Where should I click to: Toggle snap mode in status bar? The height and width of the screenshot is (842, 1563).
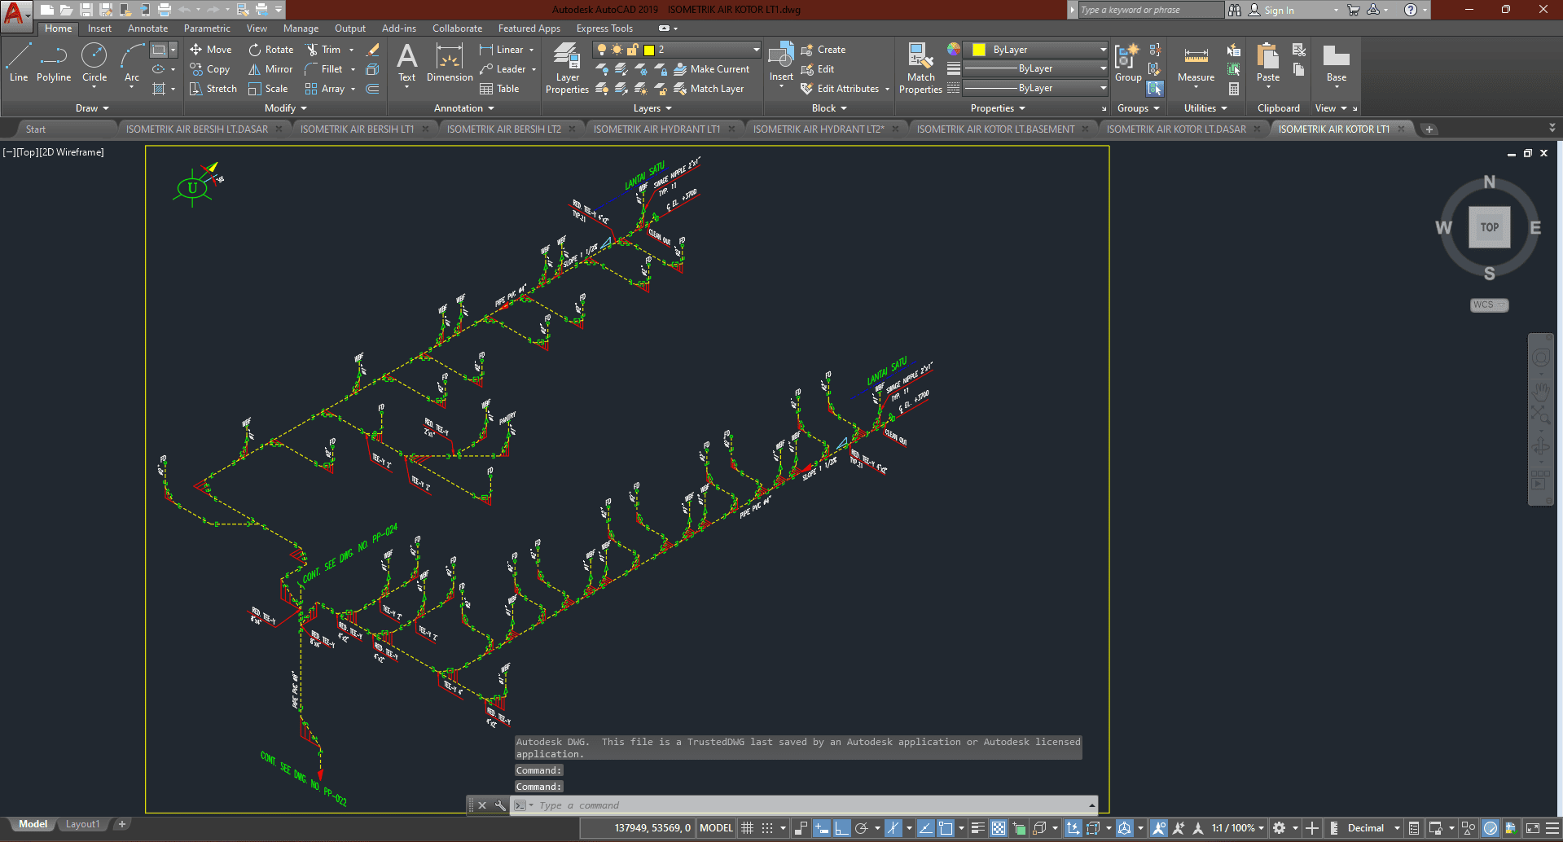(766, 828)
